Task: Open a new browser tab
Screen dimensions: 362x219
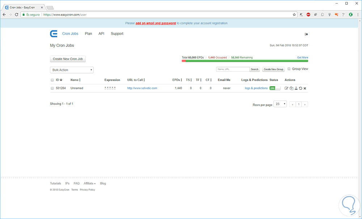Action: click(x=50, y=8)
